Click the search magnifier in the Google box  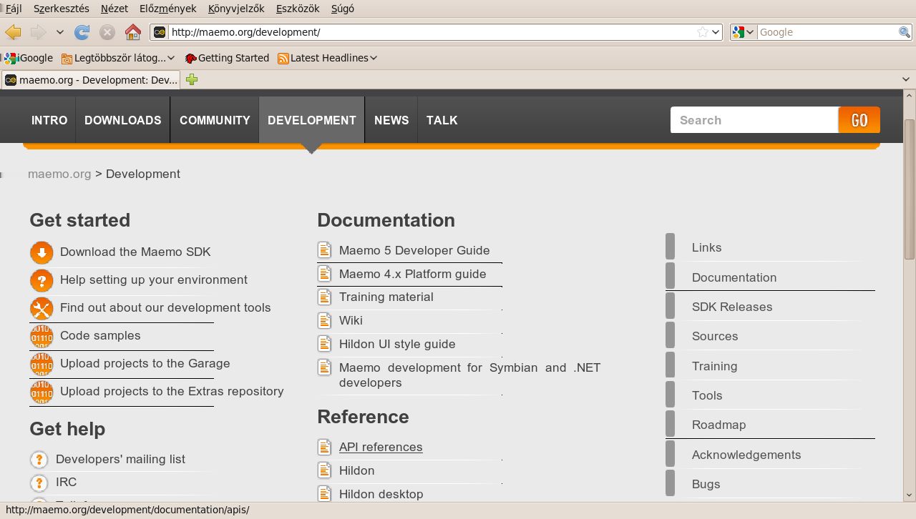pyautogui.click(x=905, y=32)
